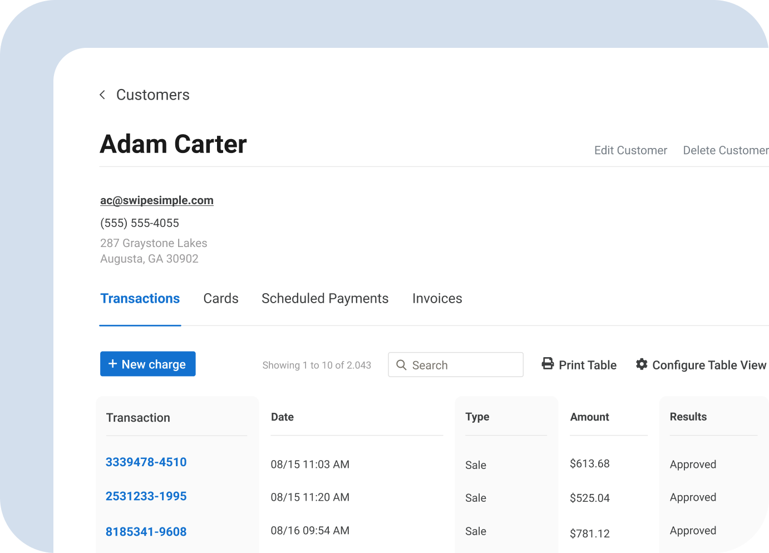Open email link ac@swipesimple.com

click(156, 200)
